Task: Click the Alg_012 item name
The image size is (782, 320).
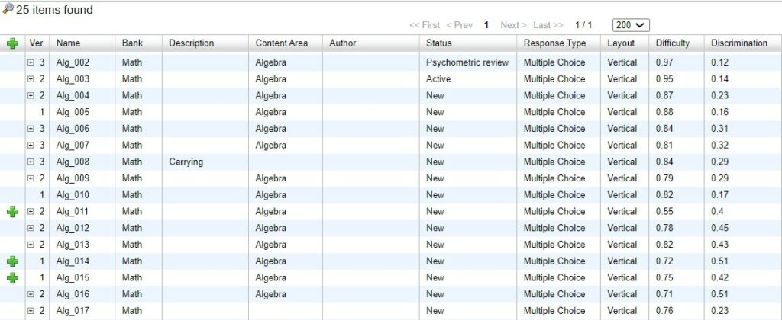Action: (73, 228)
